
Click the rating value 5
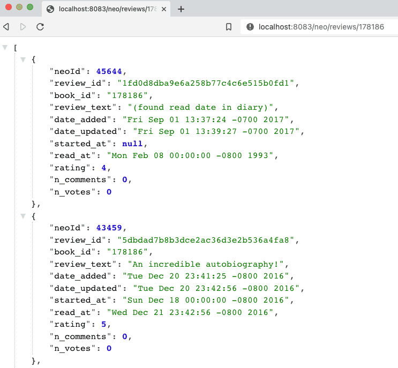coord(104,325)
